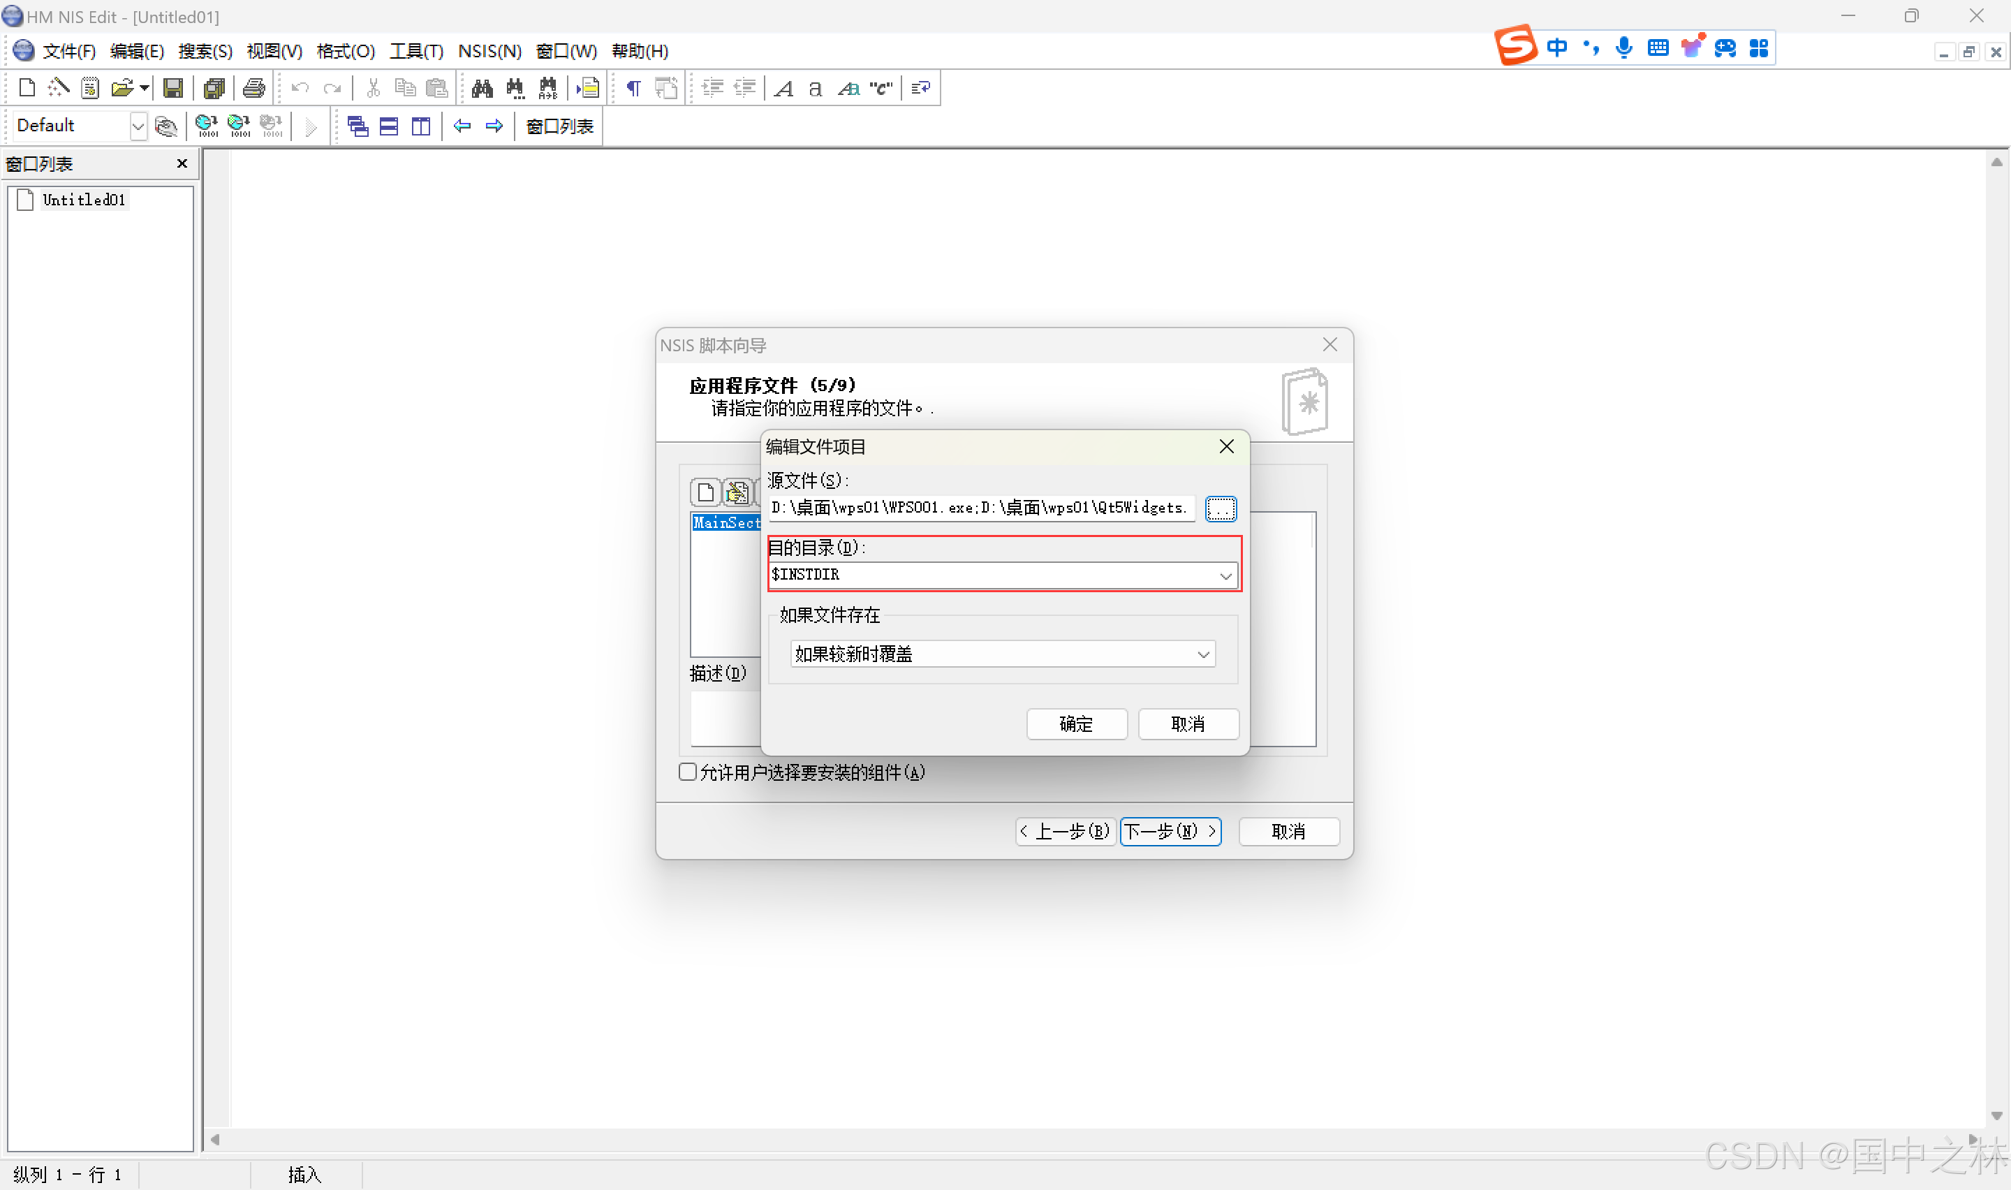This screenshot has height=1190, width=2011.
Task: Cascade windows icon in toolbar
Action: pos(358,126)
